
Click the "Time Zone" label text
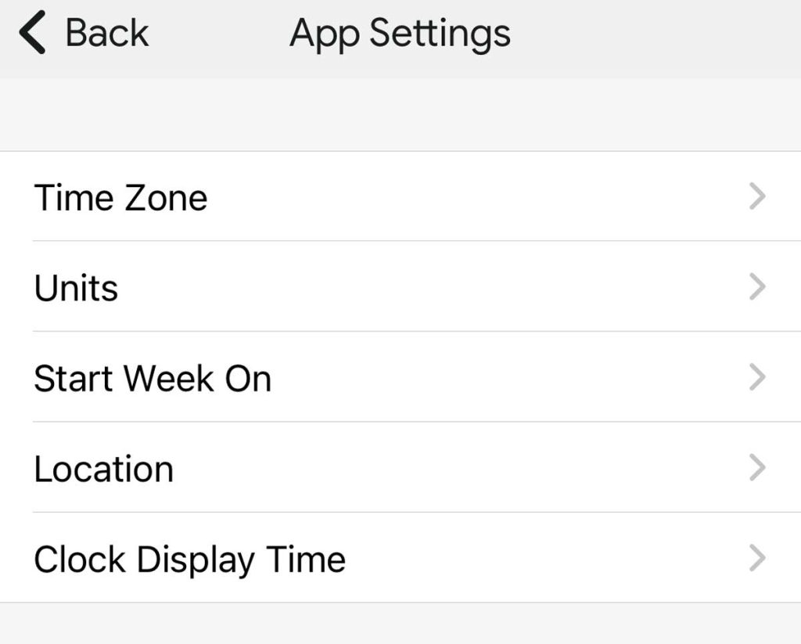click(120, 198)
